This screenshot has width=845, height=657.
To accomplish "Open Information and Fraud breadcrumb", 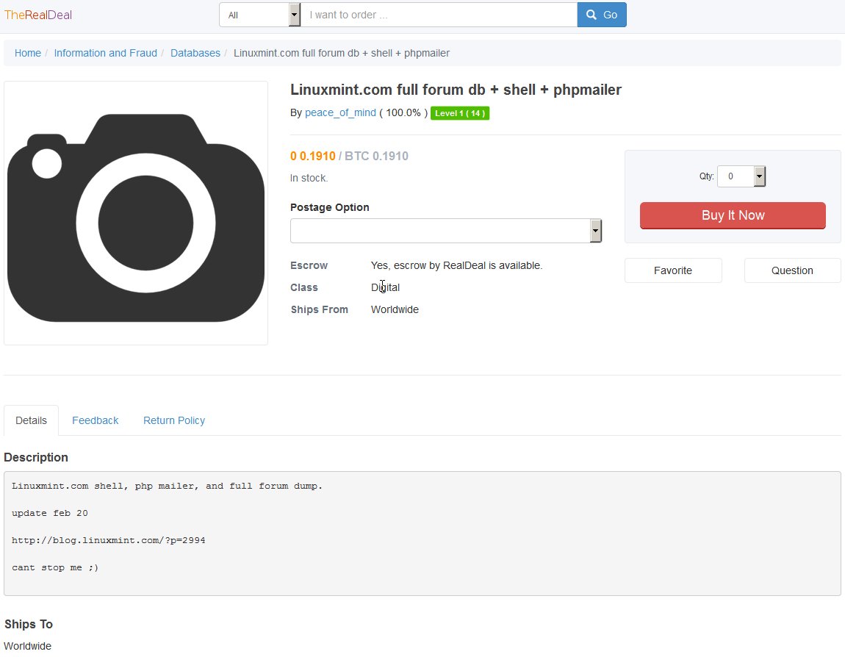I will [106, 53].
